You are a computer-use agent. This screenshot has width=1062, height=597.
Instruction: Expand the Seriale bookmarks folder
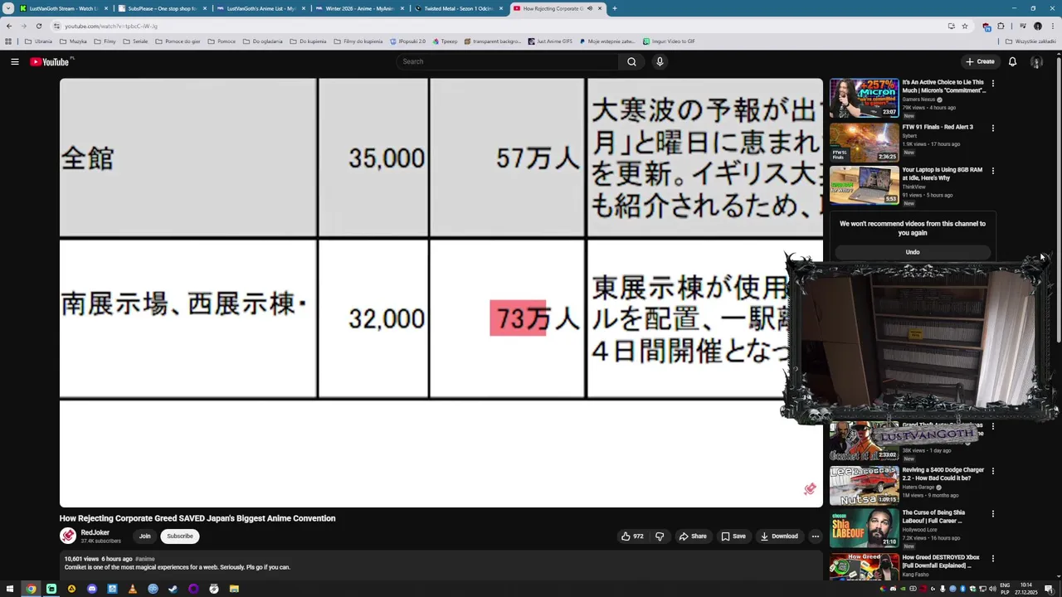coord(135,41)
